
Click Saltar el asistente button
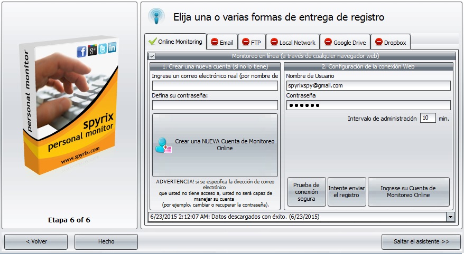tap(421, 241)
